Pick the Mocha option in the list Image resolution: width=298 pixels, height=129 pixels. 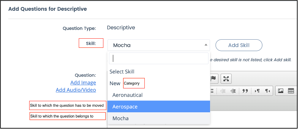click(x=159, y=119)
